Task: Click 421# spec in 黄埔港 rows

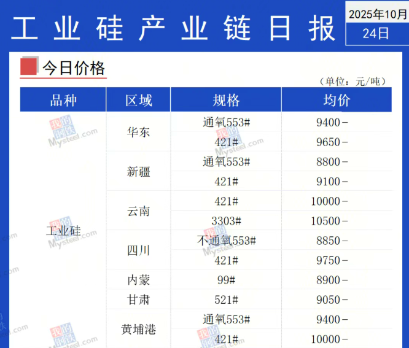Action: (227, 339)
